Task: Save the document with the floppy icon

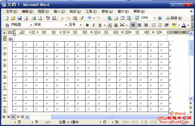Action: tap(20, 18)
